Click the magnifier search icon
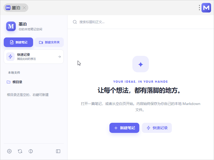 pyautogui.click(x=75, y=22)
